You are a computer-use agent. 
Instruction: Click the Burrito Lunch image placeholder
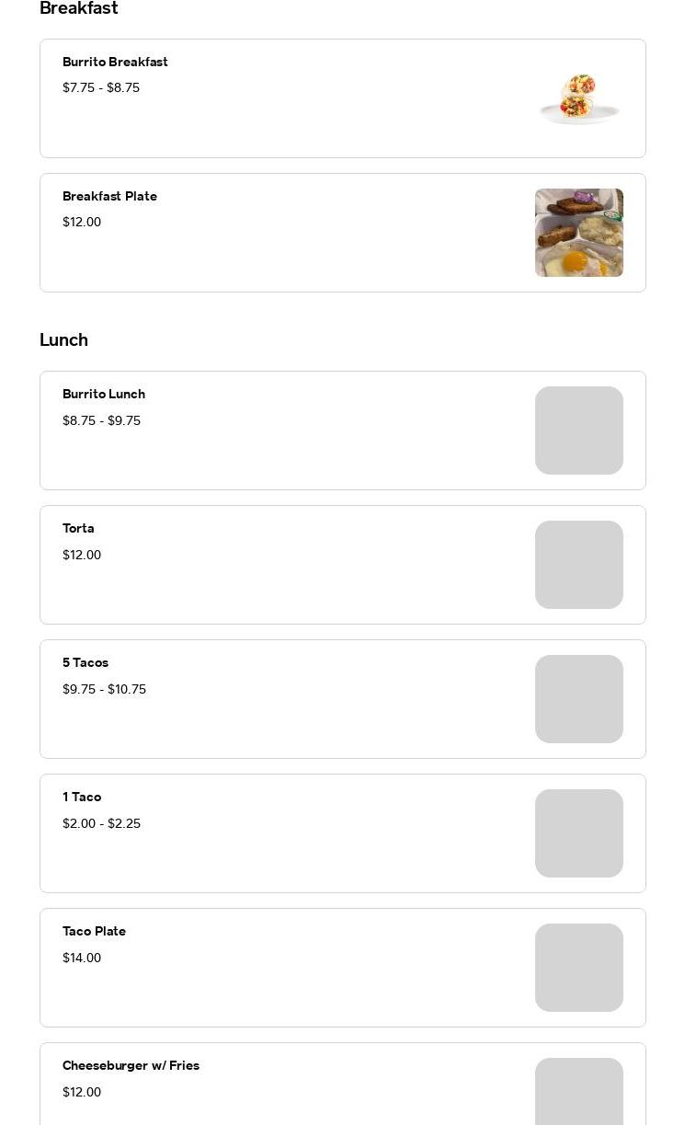pos(578,430)
